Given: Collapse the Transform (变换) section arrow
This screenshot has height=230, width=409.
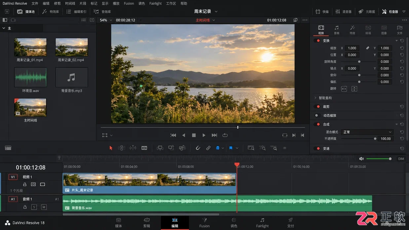Looking at the screenshot, I should coord(396,41).
